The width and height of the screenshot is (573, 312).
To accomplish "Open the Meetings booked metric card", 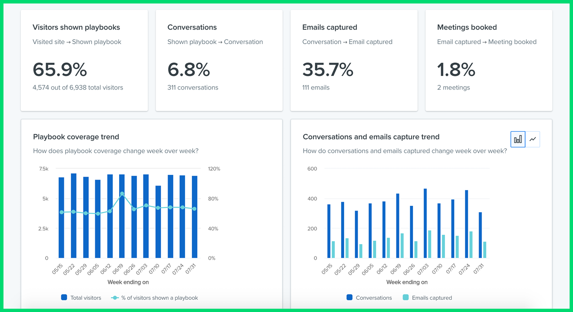I will pyautogui.click(x=489, y=61).
